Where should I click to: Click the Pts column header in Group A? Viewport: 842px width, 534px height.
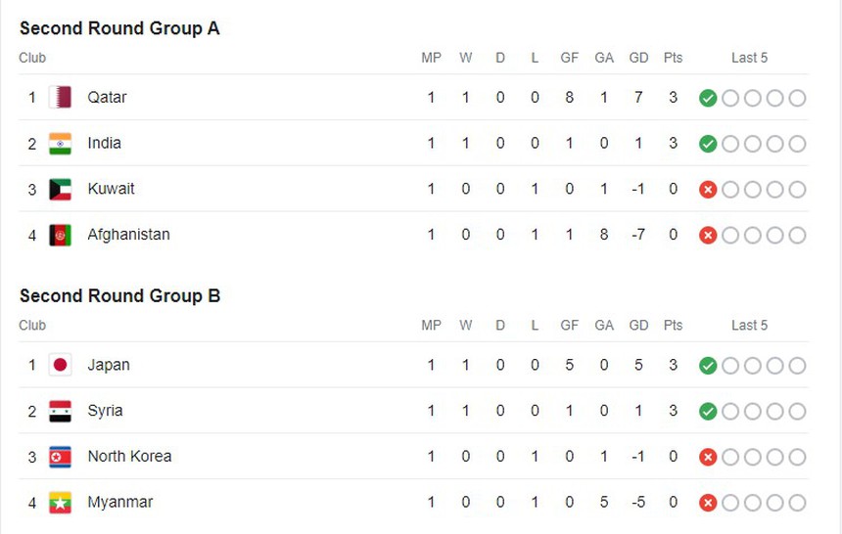673,58
